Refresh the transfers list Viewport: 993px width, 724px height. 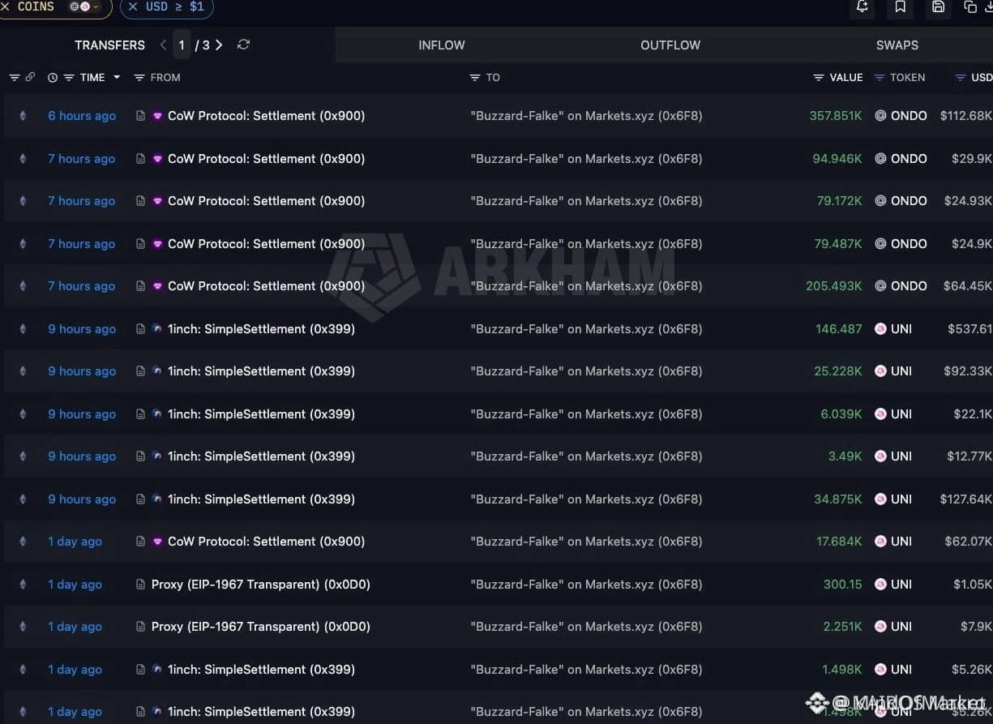pos(243,45)
